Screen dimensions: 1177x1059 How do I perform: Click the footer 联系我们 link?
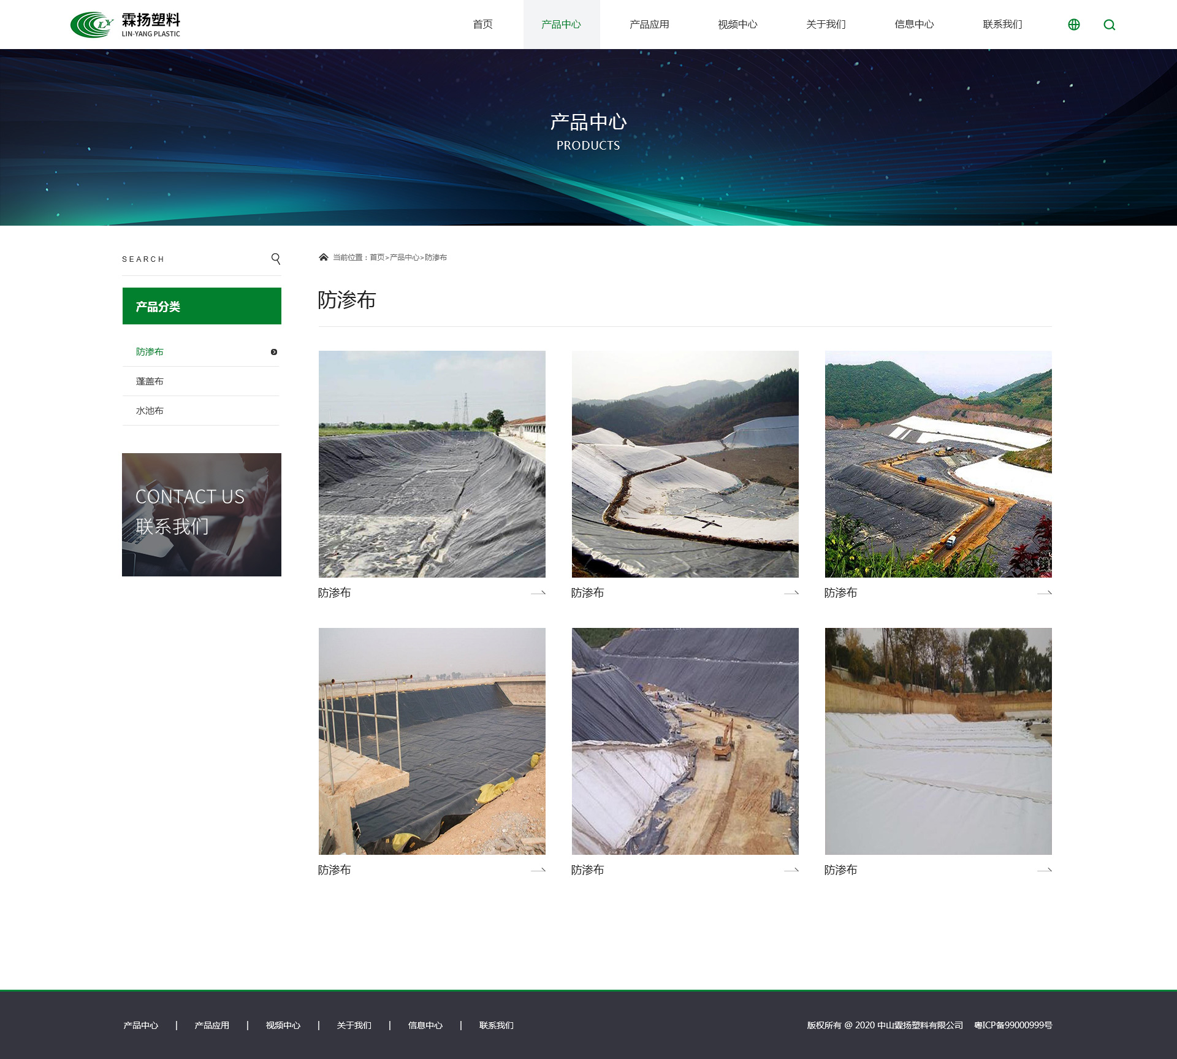[x=496, y=1025]
